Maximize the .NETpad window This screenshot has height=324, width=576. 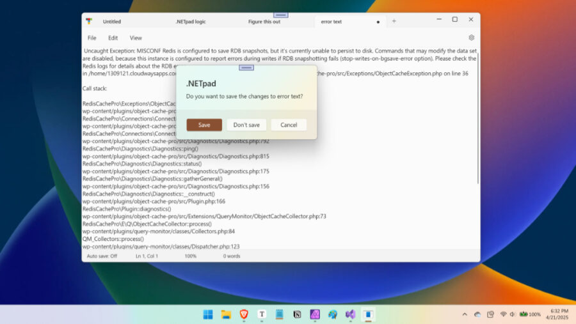click(455, 19)
